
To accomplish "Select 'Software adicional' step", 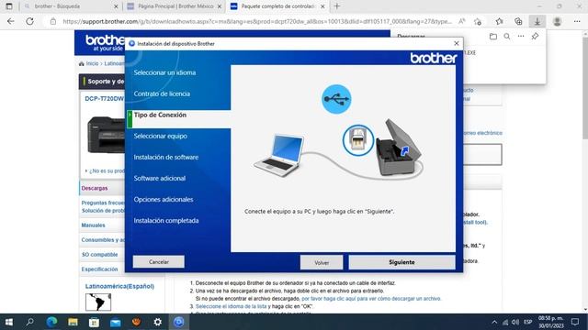I will coord(160,179).
